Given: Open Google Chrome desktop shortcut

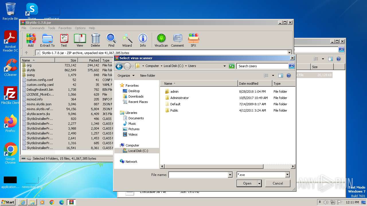Looking at the screenshot, I should pos(10,153).
